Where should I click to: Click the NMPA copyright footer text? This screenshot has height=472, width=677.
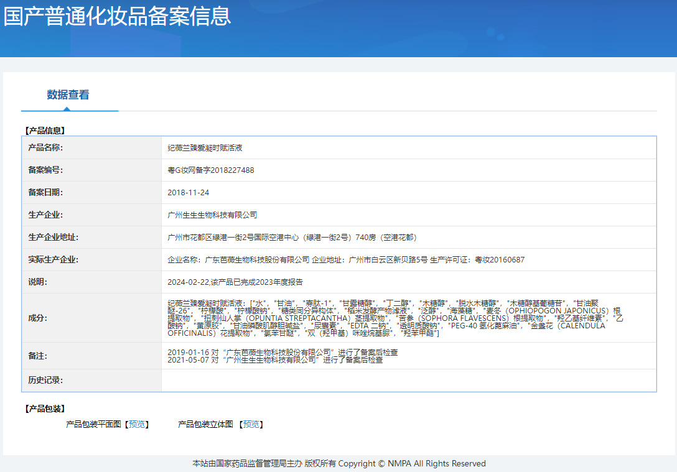pyautogui.click(x=338, y=463)
